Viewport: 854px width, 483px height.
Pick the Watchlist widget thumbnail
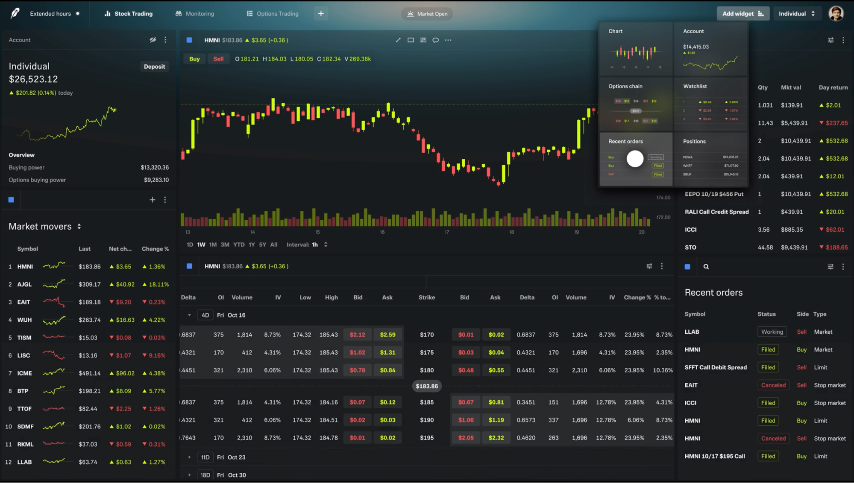[x=710, y=104]
